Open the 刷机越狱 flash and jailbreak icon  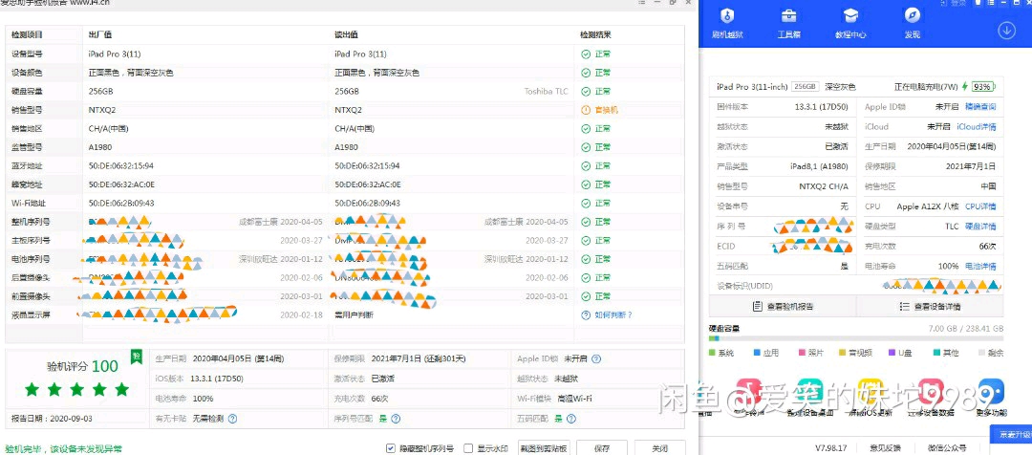tap(727, 16)
